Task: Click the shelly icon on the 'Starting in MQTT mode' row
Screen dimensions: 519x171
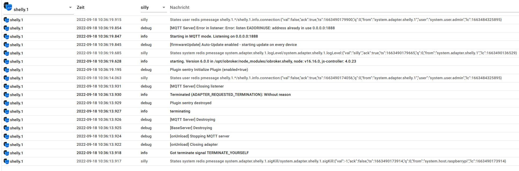Action: coord(6,37)
